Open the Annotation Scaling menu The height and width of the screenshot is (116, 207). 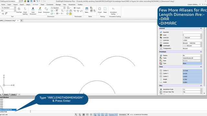pyautogui.click(x=113, y=11)
